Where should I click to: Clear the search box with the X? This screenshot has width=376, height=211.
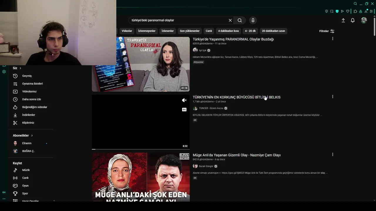point(230,20)
